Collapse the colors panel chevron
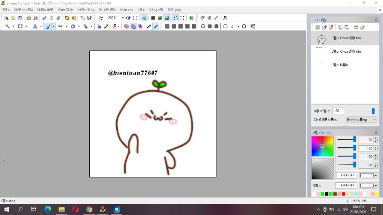This screenshot has height=215, width=383. [x=376, y=133]
